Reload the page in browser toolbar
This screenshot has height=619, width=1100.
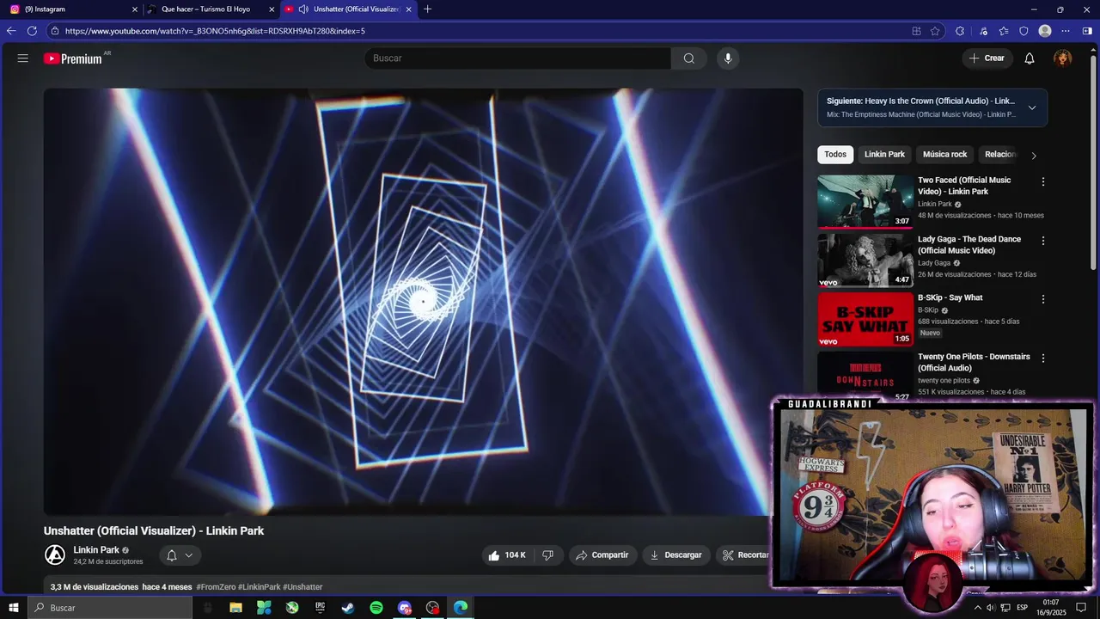click(32, 31)
